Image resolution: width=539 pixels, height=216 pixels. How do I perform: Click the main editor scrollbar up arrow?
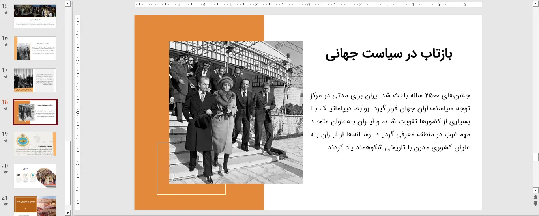[x=535, y=4]
